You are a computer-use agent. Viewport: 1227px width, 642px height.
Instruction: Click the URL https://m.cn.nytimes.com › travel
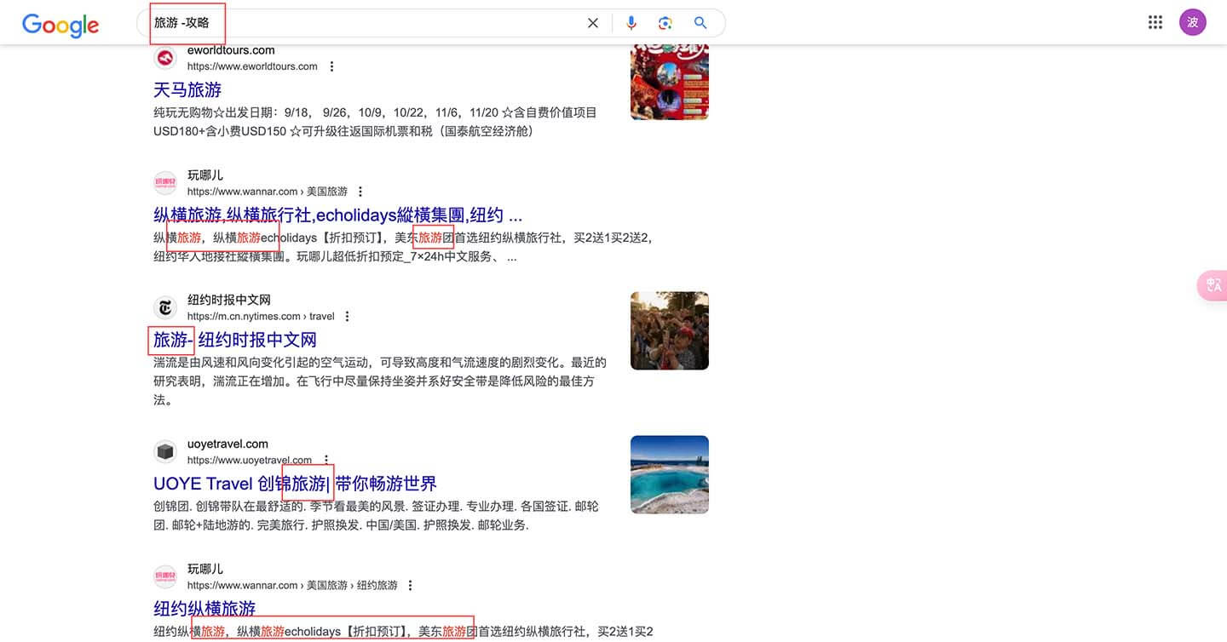coord(261,316)
